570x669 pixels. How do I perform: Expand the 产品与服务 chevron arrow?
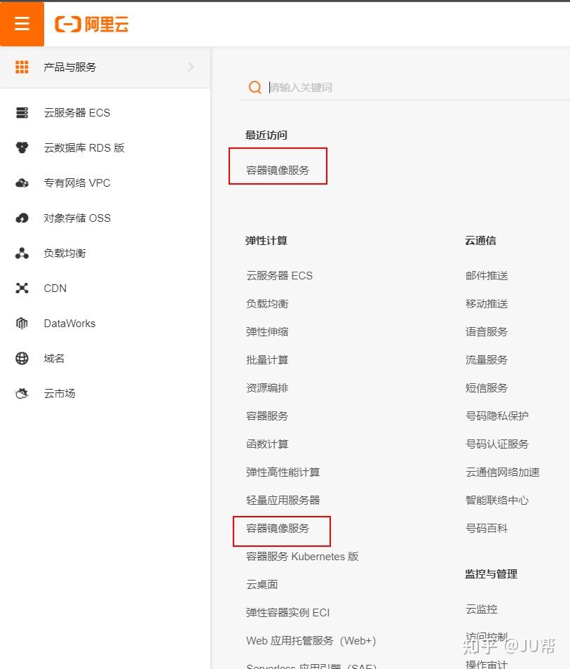(191, 67)
